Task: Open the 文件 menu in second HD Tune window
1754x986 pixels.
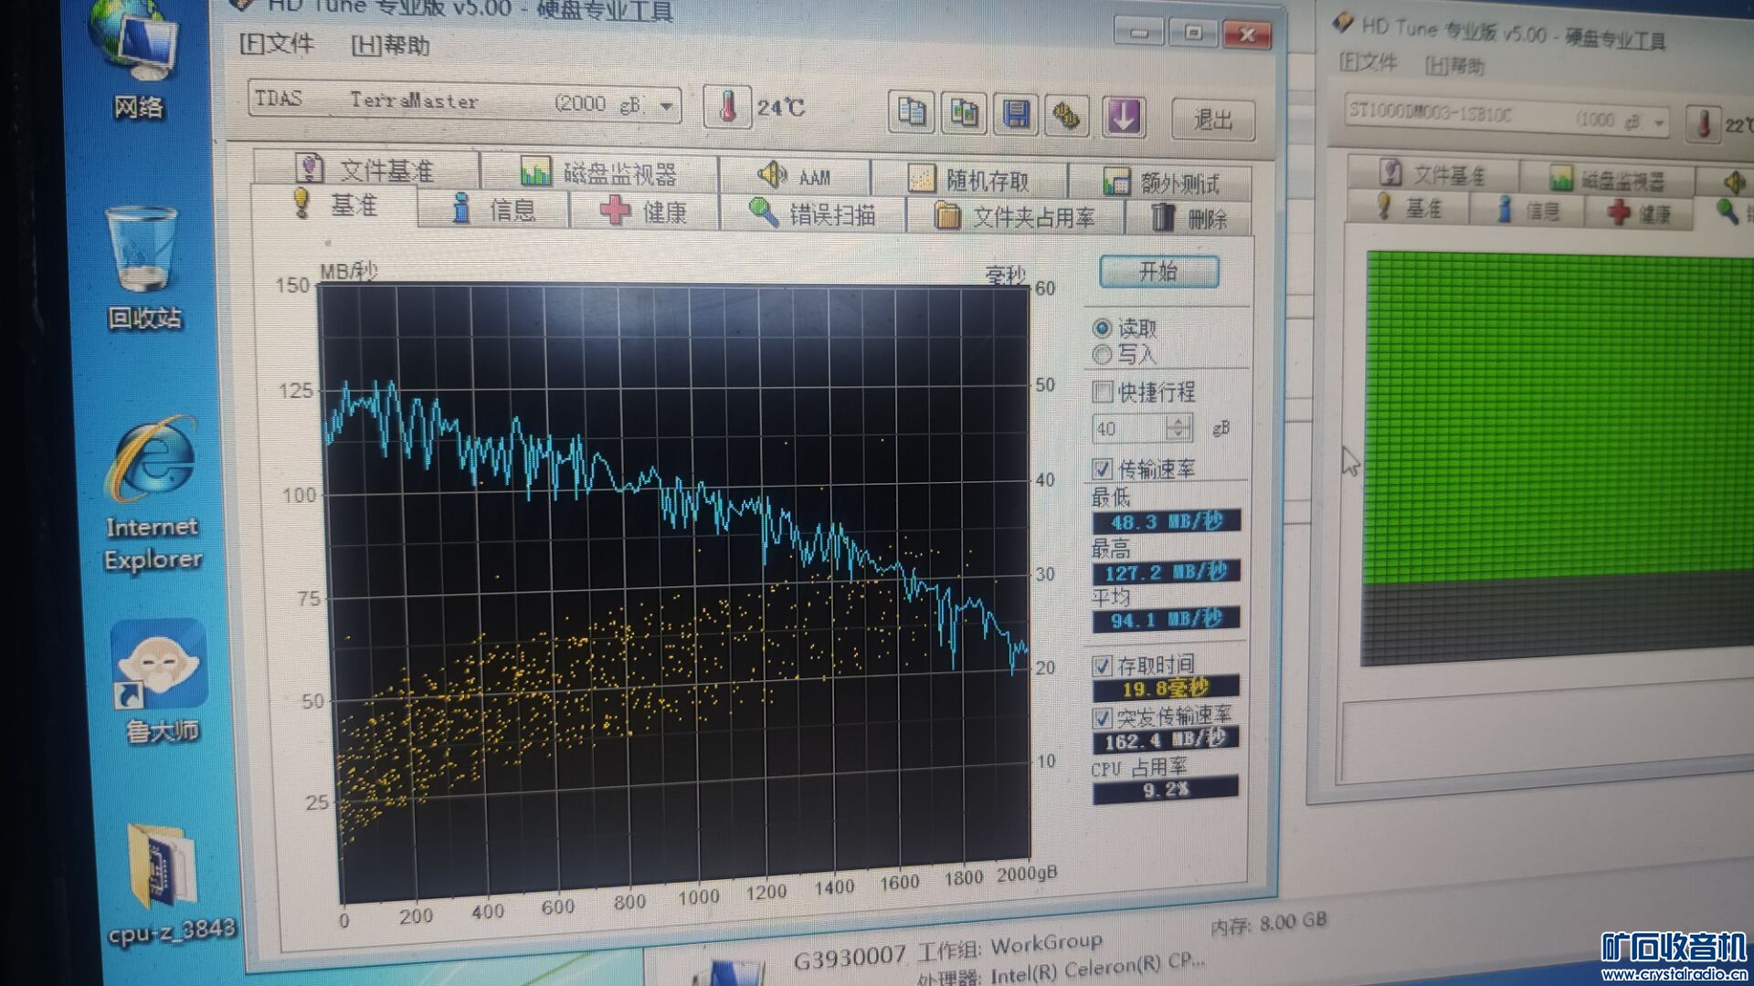Action: (1368, 61)
